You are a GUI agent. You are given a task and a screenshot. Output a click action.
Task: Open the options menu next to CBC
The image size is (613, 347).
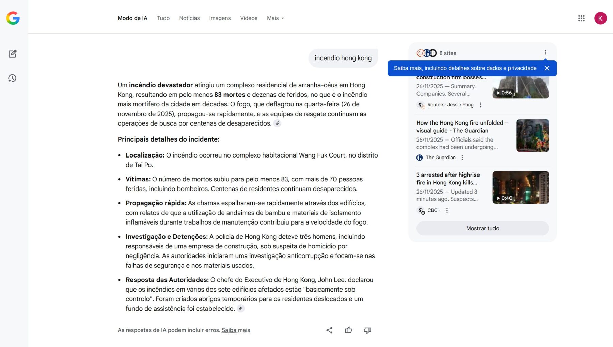click(x=447, y=210)
